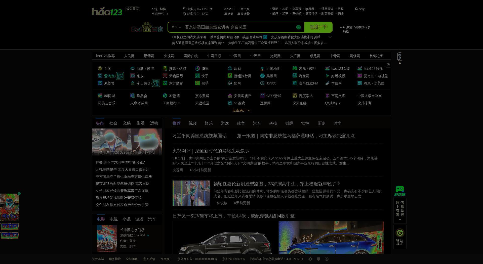
Task: Switch to the 视频 feed tab
Action: click(193, 123)
